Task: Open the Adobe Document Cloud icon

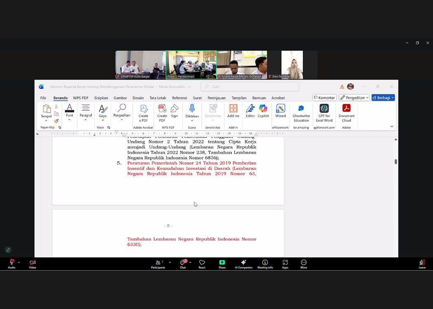Action: [346, 112]
